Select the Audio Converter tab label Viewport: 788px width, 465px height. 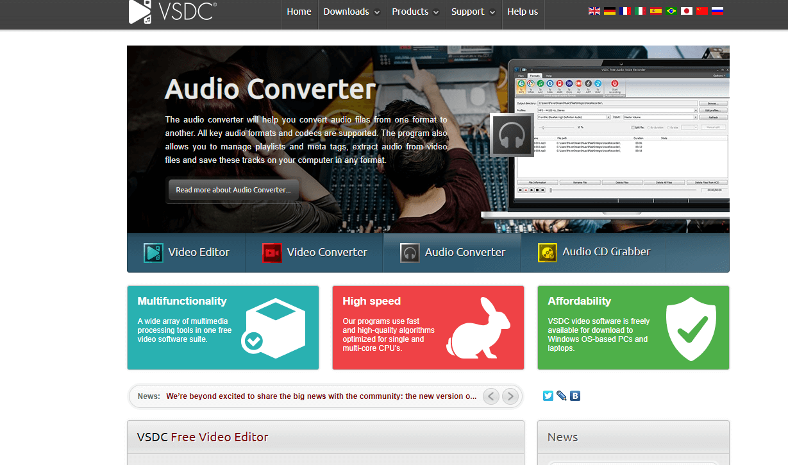465,252
